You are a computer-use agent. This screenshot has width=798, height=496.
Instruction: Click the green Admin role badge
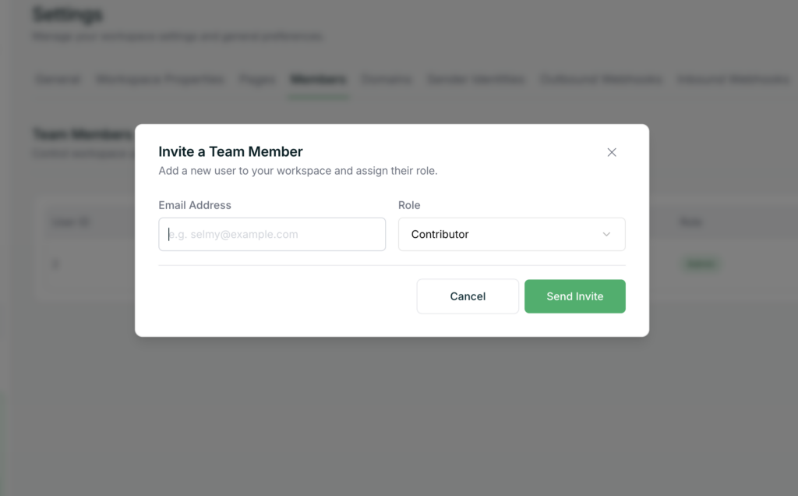click(700, 264)
